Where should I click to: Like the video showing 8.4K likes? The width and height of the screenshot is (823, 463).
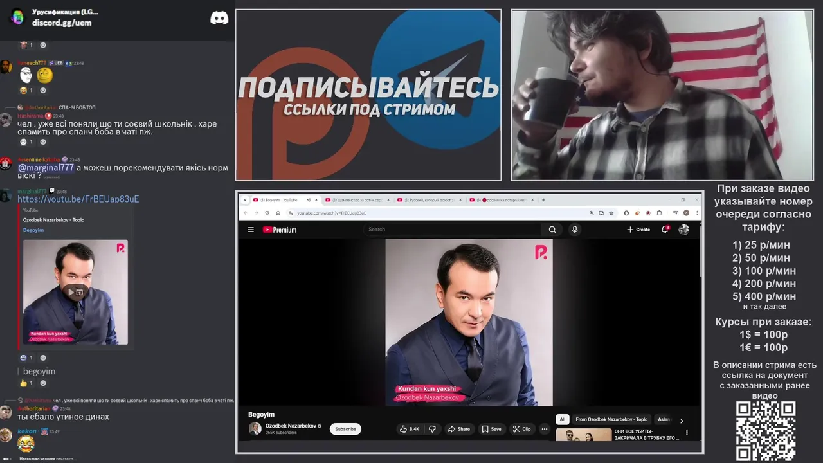click(410, 429)
